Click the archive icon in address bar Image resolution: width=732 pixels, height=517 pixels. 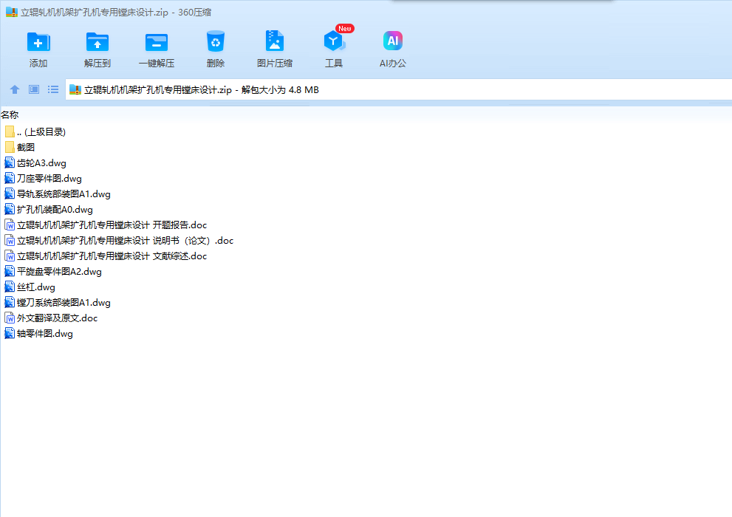coord(75,89)
